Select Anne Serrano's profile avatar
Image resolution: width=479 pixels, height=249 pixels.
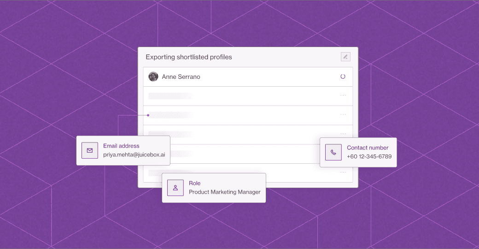coord(153,77)
